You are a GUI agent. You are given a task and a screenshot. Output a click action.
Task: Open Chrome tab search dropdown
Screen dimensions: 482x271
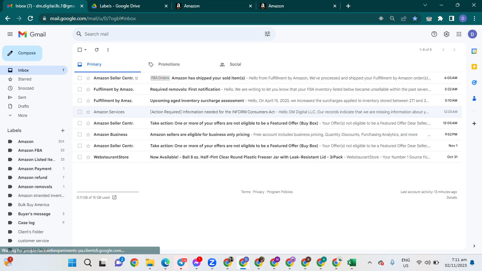[425, 5]
